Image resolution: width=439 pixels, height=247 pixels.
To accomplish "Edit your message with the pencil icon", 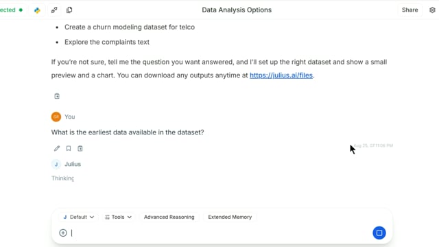I will [x=57, y=148].
